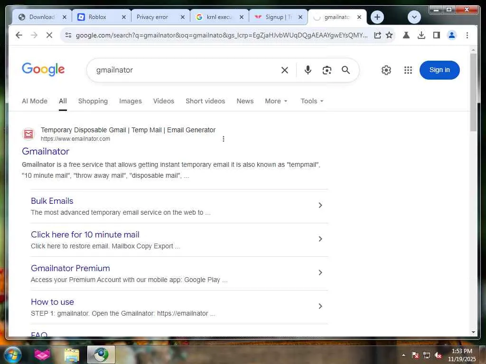Go to the Google logo homepage
This screenshot has height=364, width=486.
click(x=43, y=69)
